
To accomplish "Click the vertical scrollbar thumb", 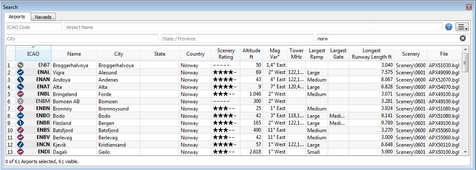I will (465, 62).
